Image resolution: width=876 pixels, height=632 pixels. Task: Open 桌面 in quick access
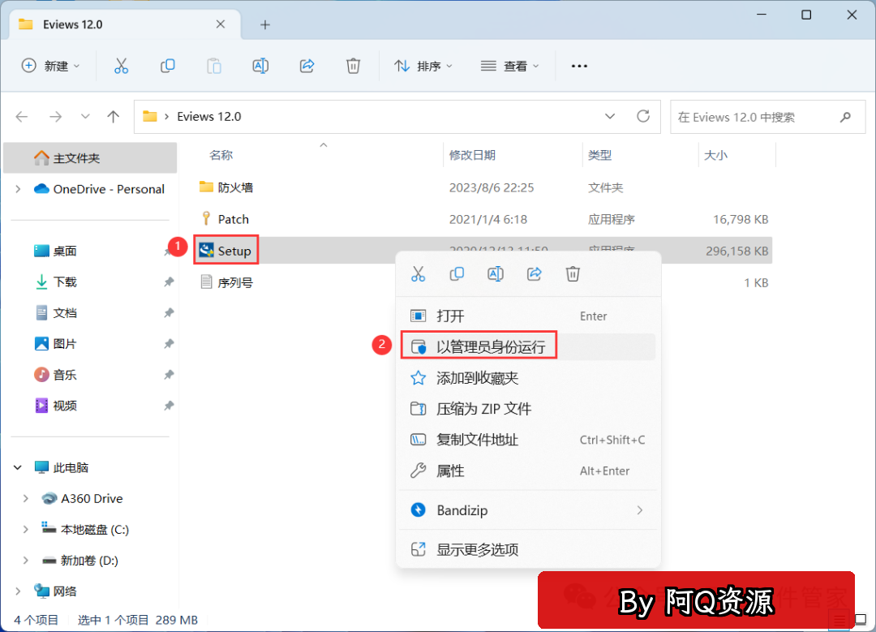[x=65, y=252]
